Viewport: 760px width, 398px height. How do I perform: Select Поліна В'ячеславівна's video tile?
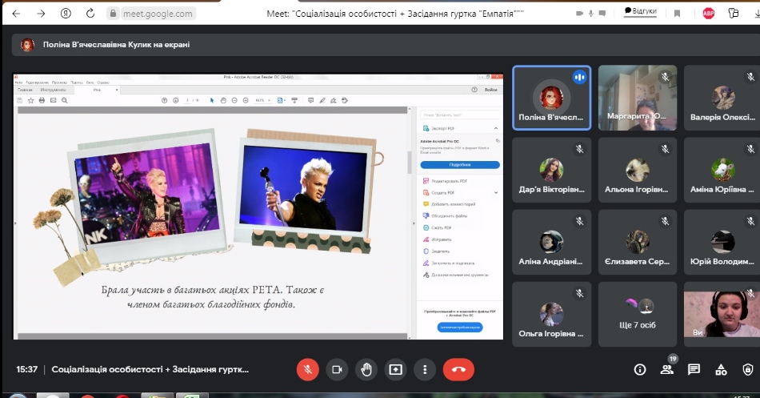pos(551,97)
